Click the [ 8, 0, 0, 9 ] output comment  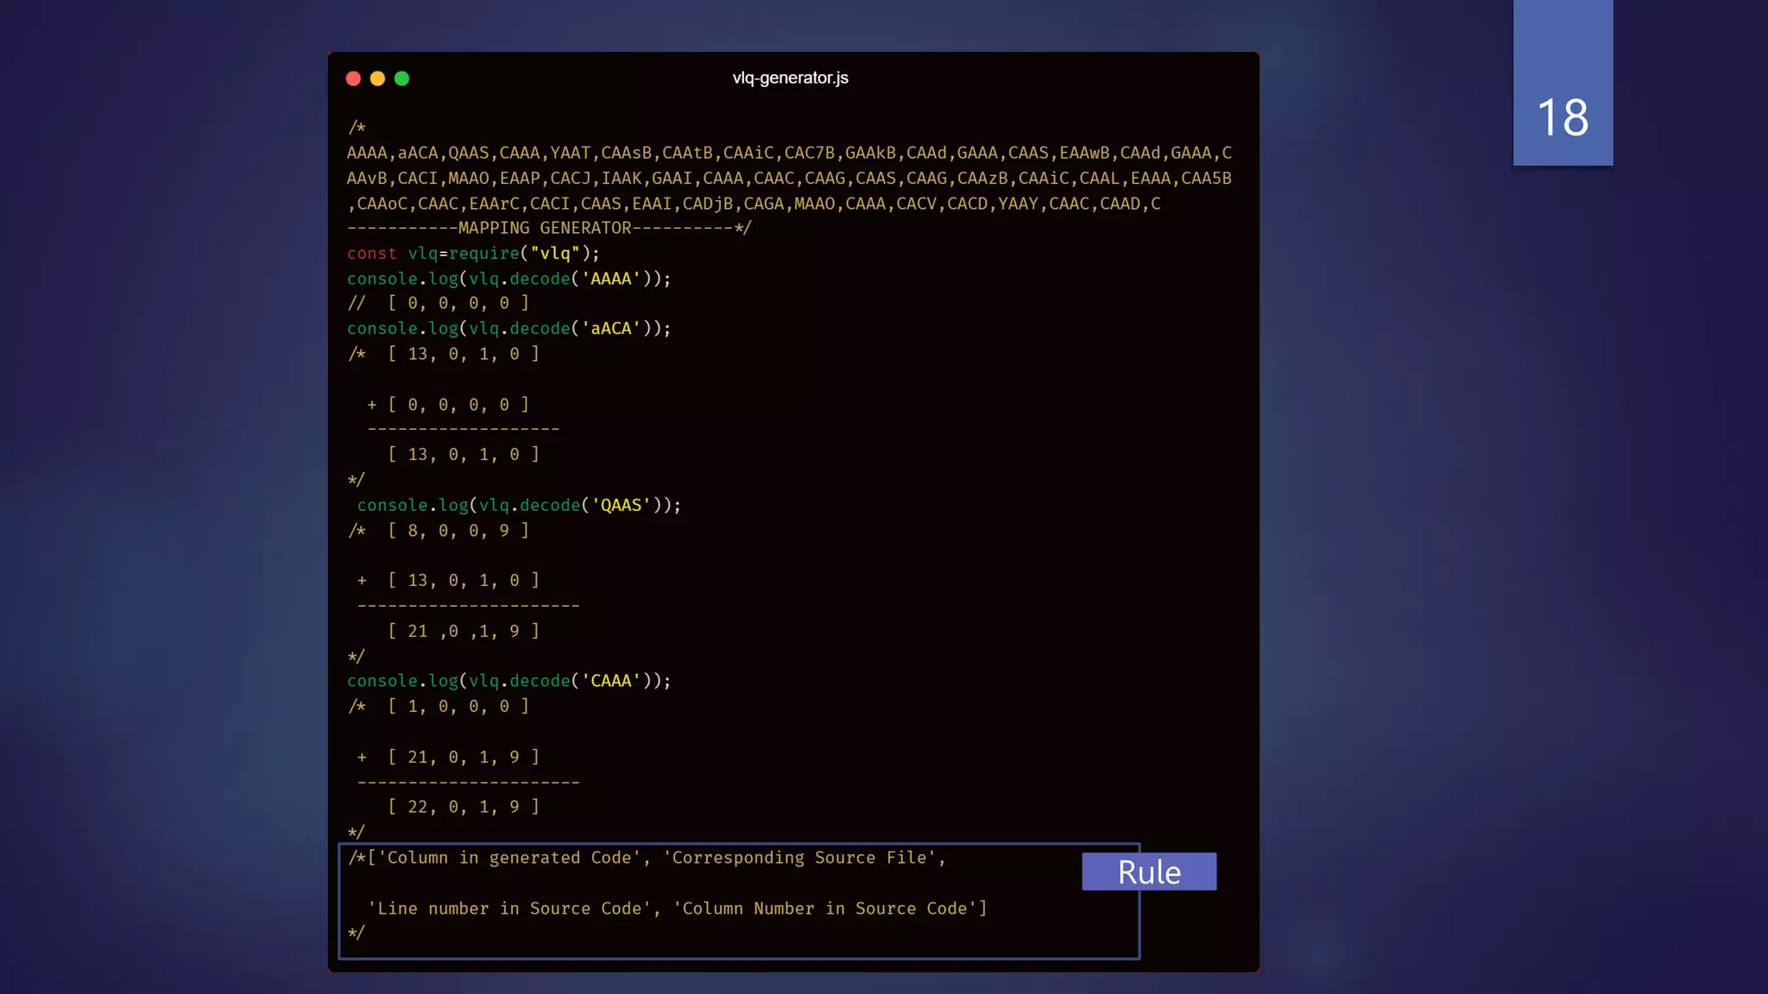point(458,531)
